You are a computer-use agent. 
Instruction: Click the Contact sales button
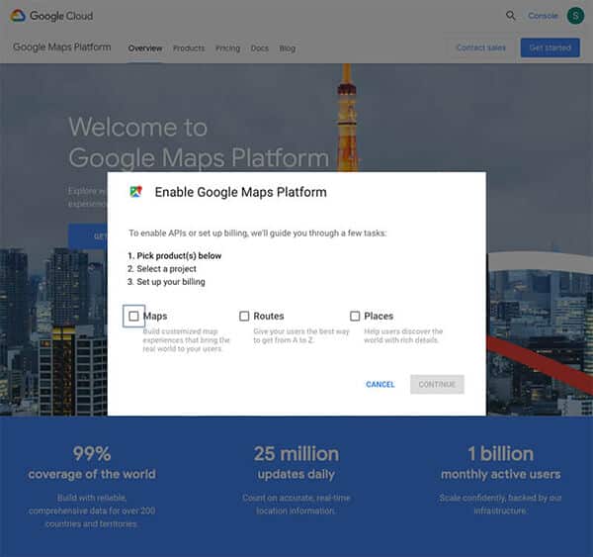coord(481,47)
